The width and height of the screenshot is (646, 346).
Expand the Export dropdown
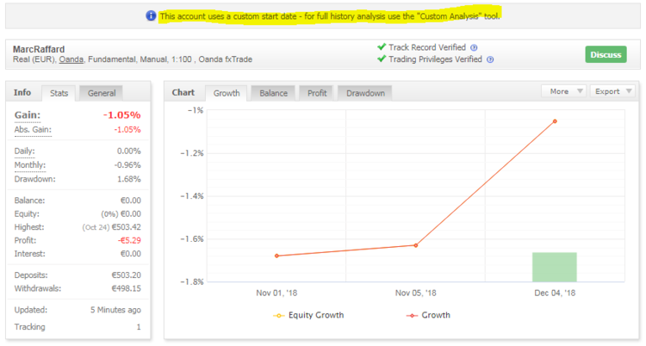[x=612, y=91]
